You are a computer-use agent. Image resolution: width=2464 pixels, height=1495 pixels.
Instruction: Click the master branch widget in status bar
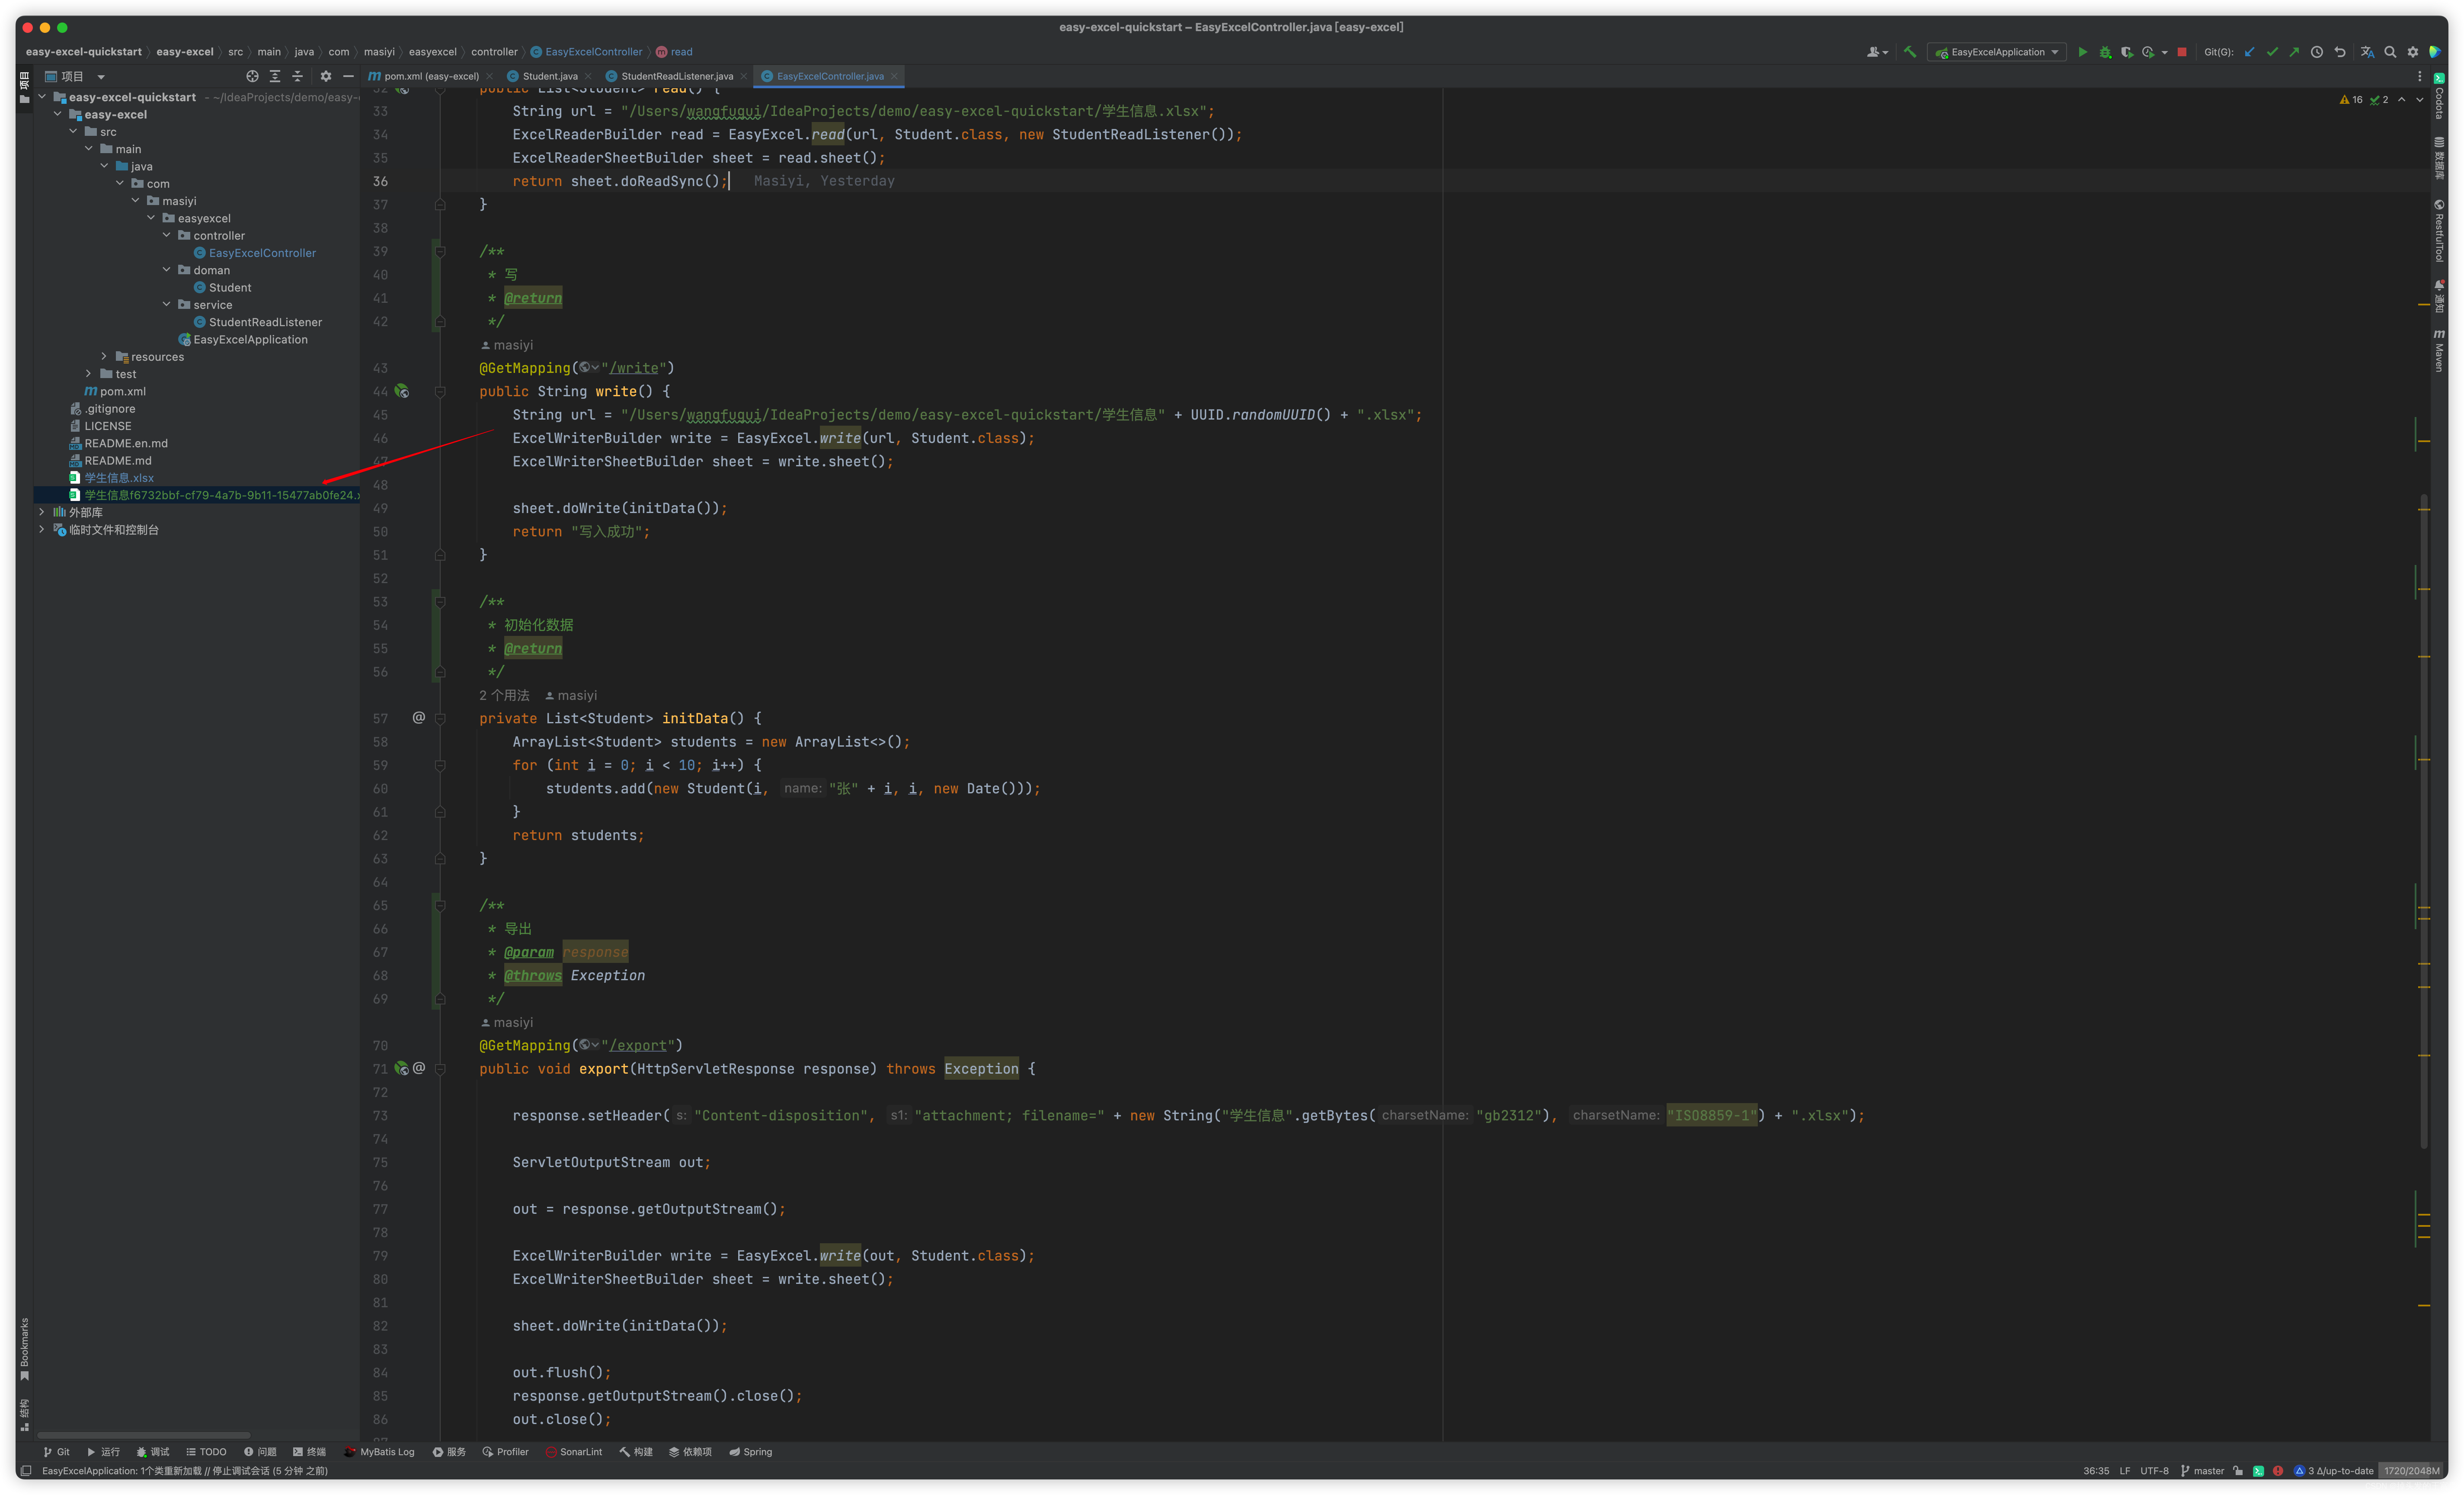pos(2203,1471)
